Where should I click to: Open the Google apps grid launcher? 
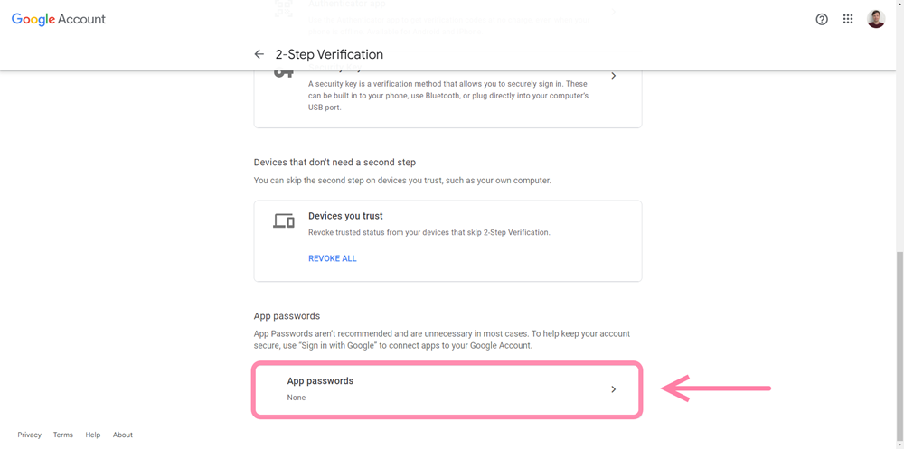click(848, 19)
